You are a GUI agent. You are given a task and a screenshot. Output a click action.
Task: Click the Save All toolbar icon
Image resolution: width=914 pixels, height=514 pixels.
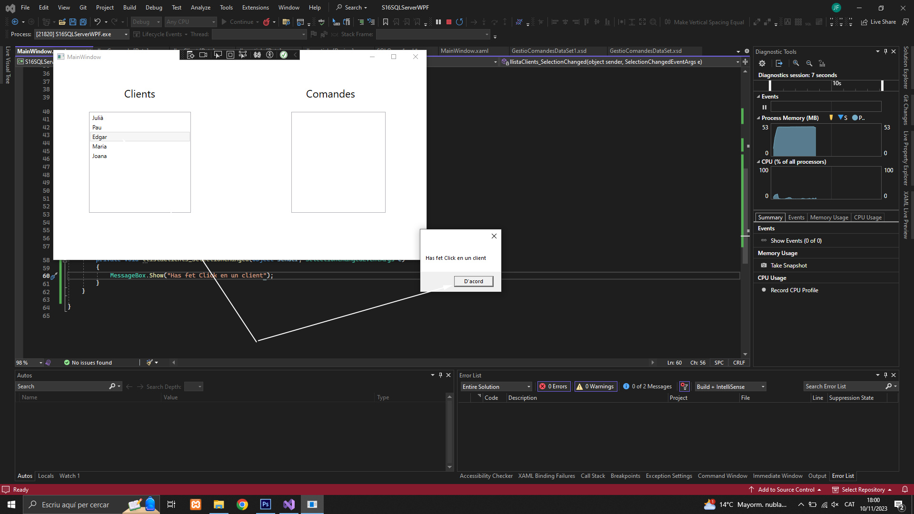pyautogui.click(x=83, y=22)
